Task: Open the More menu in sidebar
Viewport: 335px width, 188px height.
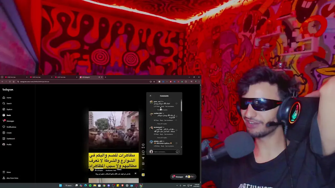Action: [7, 172]
